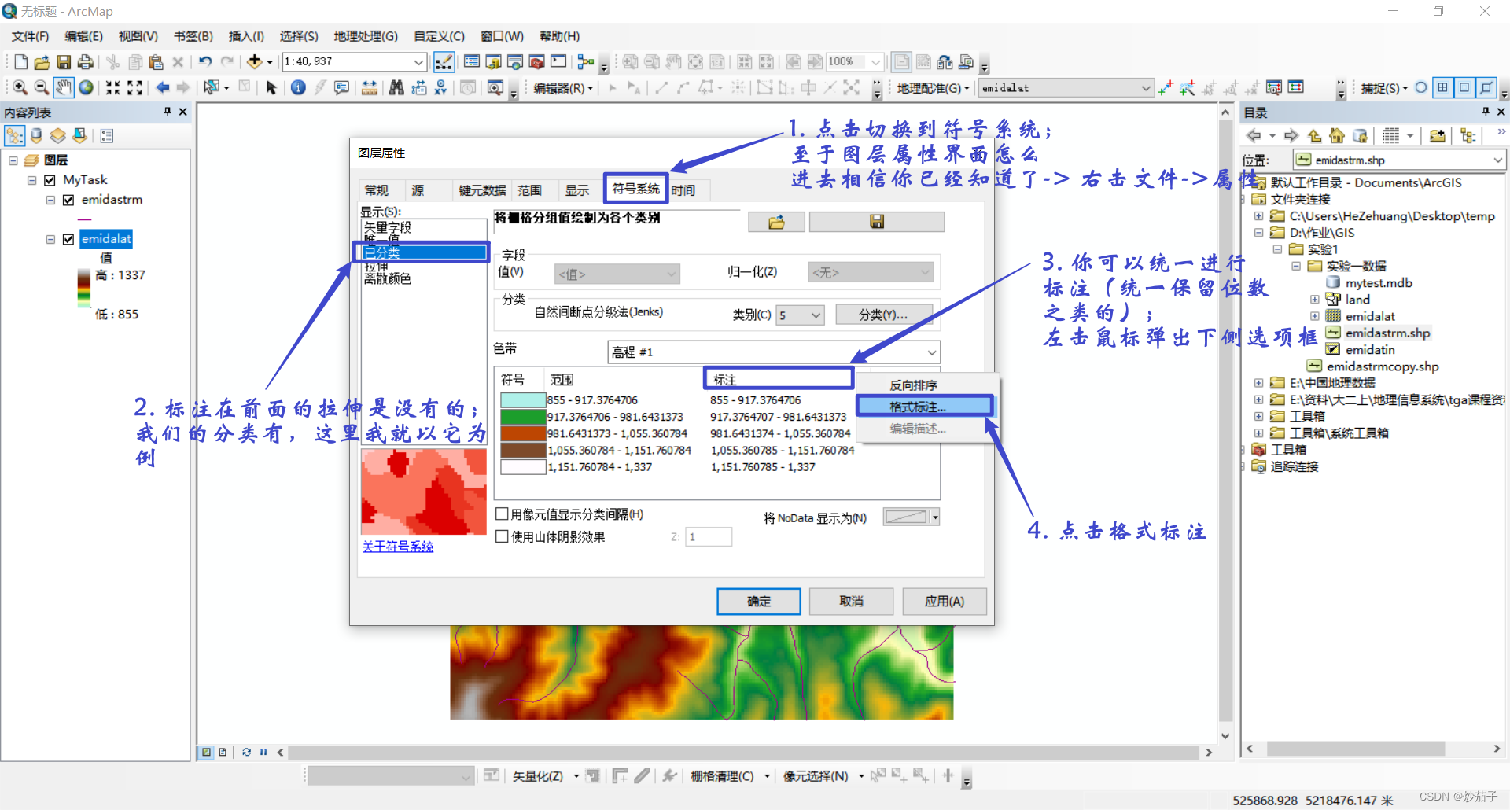This screenshot has height=810, width=1510.
Task: Expand the E:\中国地理数据 folder in catalog
Action: point(1258,383)
